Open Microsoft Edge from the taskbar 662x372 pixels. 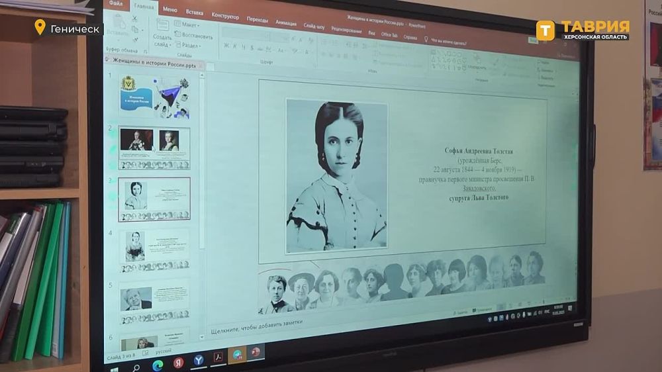coord(158,365)
